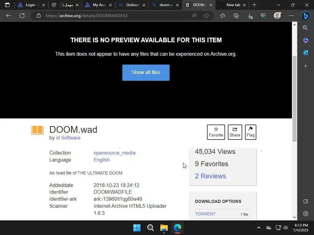Open Bing Chat sidebar button
314x235 pixels.
coord(305,16)
